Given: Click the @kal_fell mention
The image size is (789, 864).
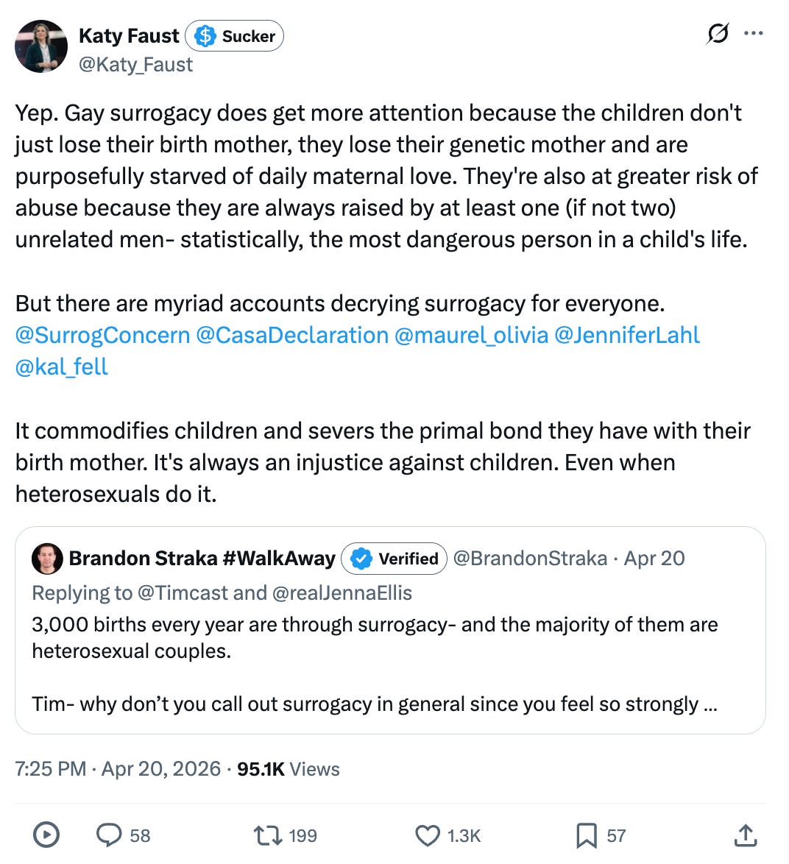Looking at the screenshot, I should [62, 367].
